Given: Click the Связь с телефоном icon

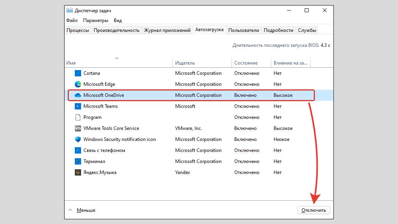Looking at the screenshot, I should [78, 150].
